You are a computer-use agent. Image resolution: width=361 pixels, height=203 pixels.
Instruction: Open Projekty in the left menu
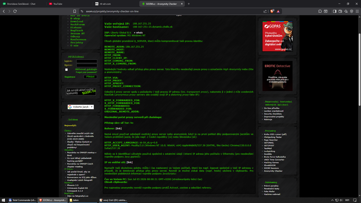(77, 43)
